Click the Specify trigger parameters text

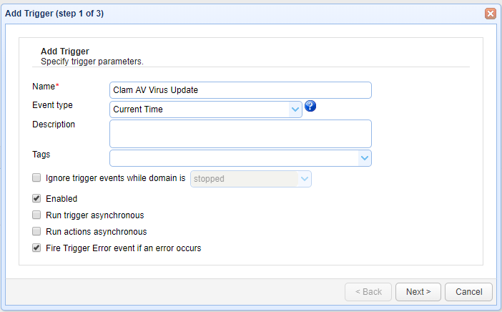click(92, 62)
